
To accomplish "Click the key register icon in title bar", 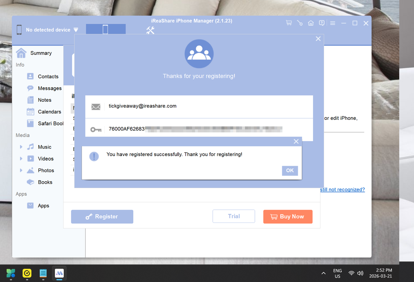I will tap(300, 23).
